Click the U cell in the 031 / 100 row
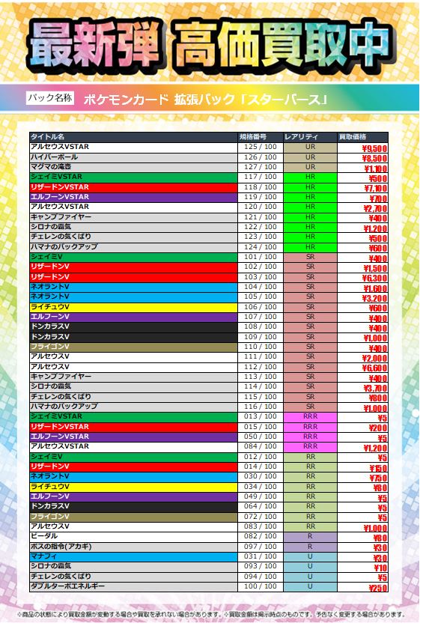This screenshot has width=423, height=629. pyautogui.click(x=311, y=556)
